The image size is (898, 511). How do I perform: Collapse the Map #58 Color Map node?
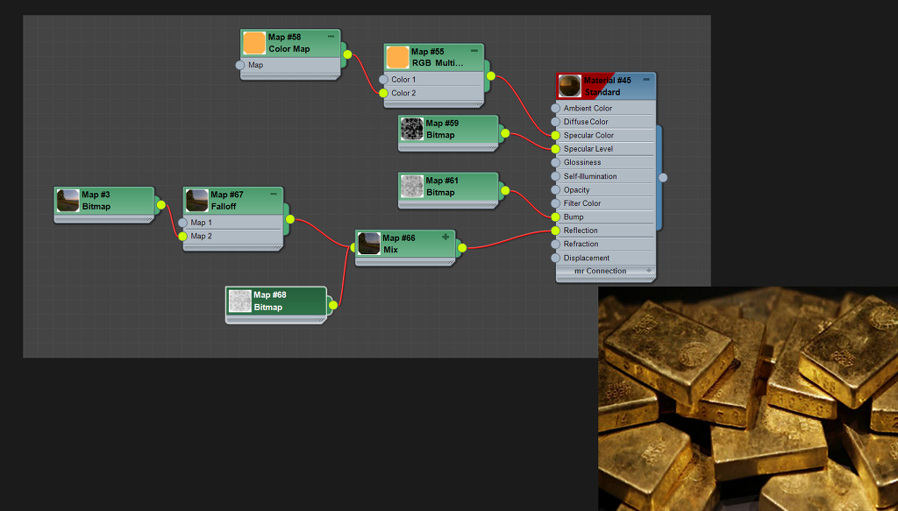[x=331, y=37]
